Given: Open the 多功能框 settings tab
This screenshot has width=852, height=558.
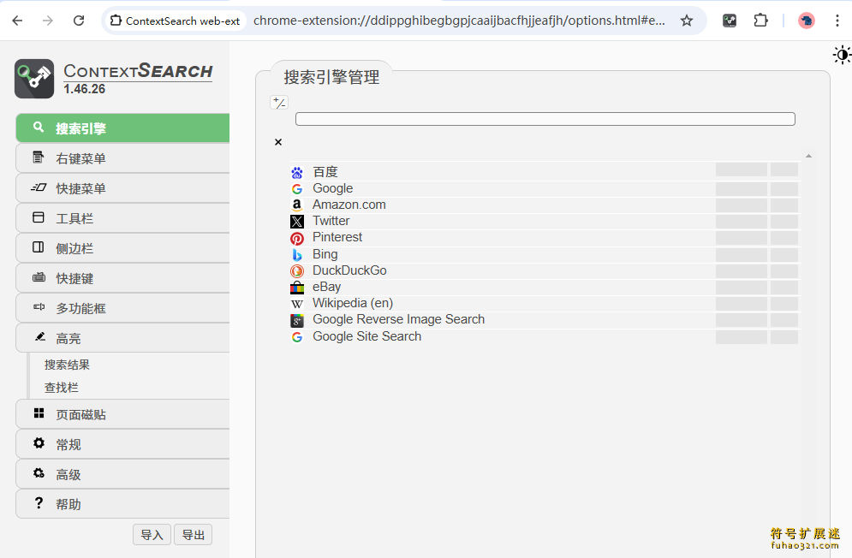Looking at the screenshot, I should (122, 308).
